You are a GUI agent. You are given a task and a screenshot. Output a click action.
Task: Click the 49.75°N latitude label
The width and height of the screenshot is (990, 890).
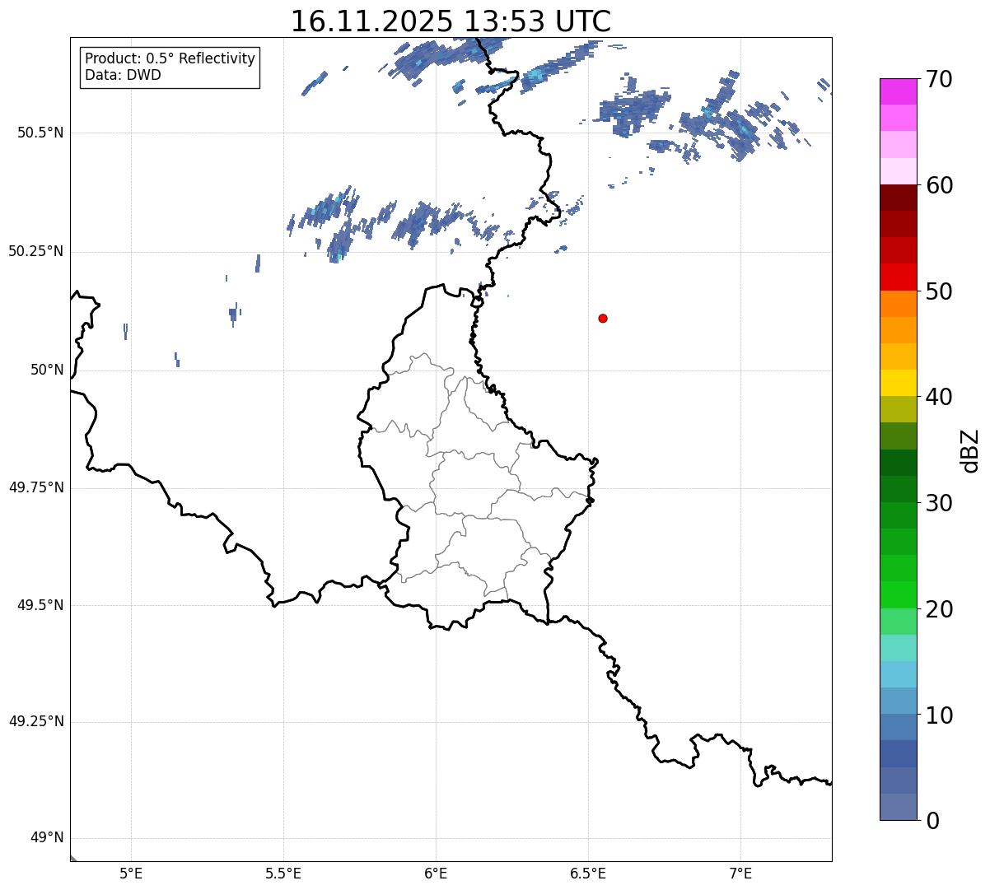tap(35, 488)
